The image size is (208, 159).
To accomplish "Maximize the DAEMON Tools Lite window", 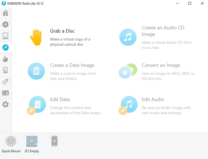I will [190, 3].
